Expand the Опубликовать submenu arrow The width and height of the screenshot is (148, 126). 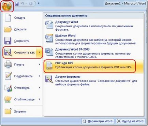[39, 99]
